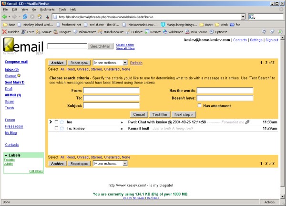Open the 'Boot!' bookmark folder
The height and width of the screenshot is (206, 286).
206,25
